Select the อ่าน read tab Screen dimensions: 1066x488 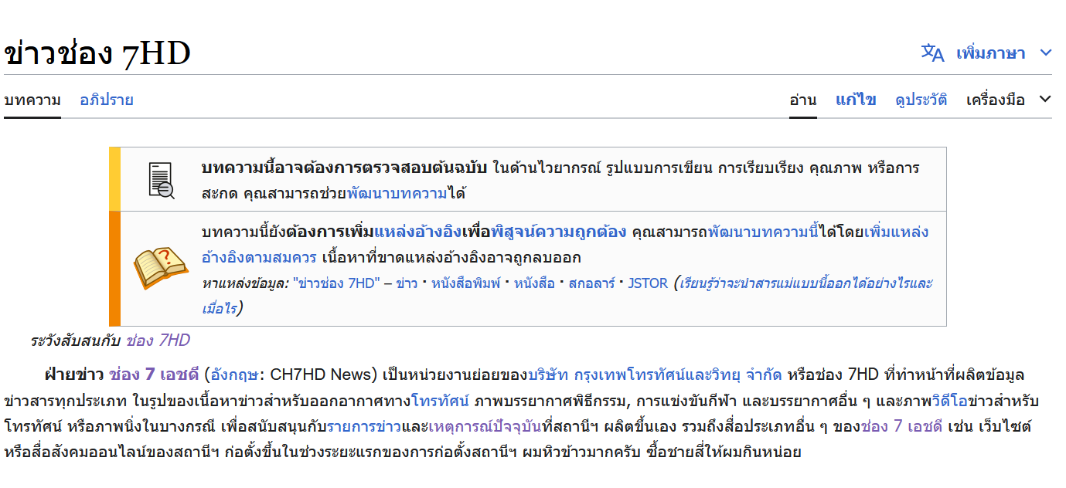coord(803,100)
